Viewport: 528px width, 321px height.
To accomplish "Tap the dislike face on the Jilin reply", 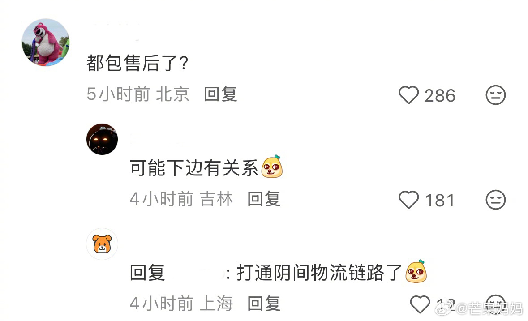I will pyautogui.click(x=496, y=200).
